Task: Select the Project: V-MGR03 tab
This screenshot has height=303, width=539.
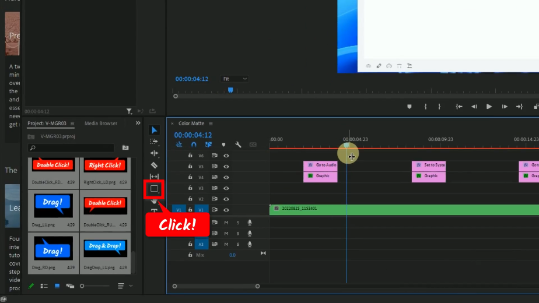Action: pos(47,124)
